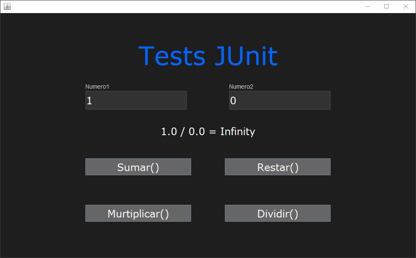This screenshot has width=416, height=258.
Task: Select the Numero2 label text
Action: coord(241,87)
